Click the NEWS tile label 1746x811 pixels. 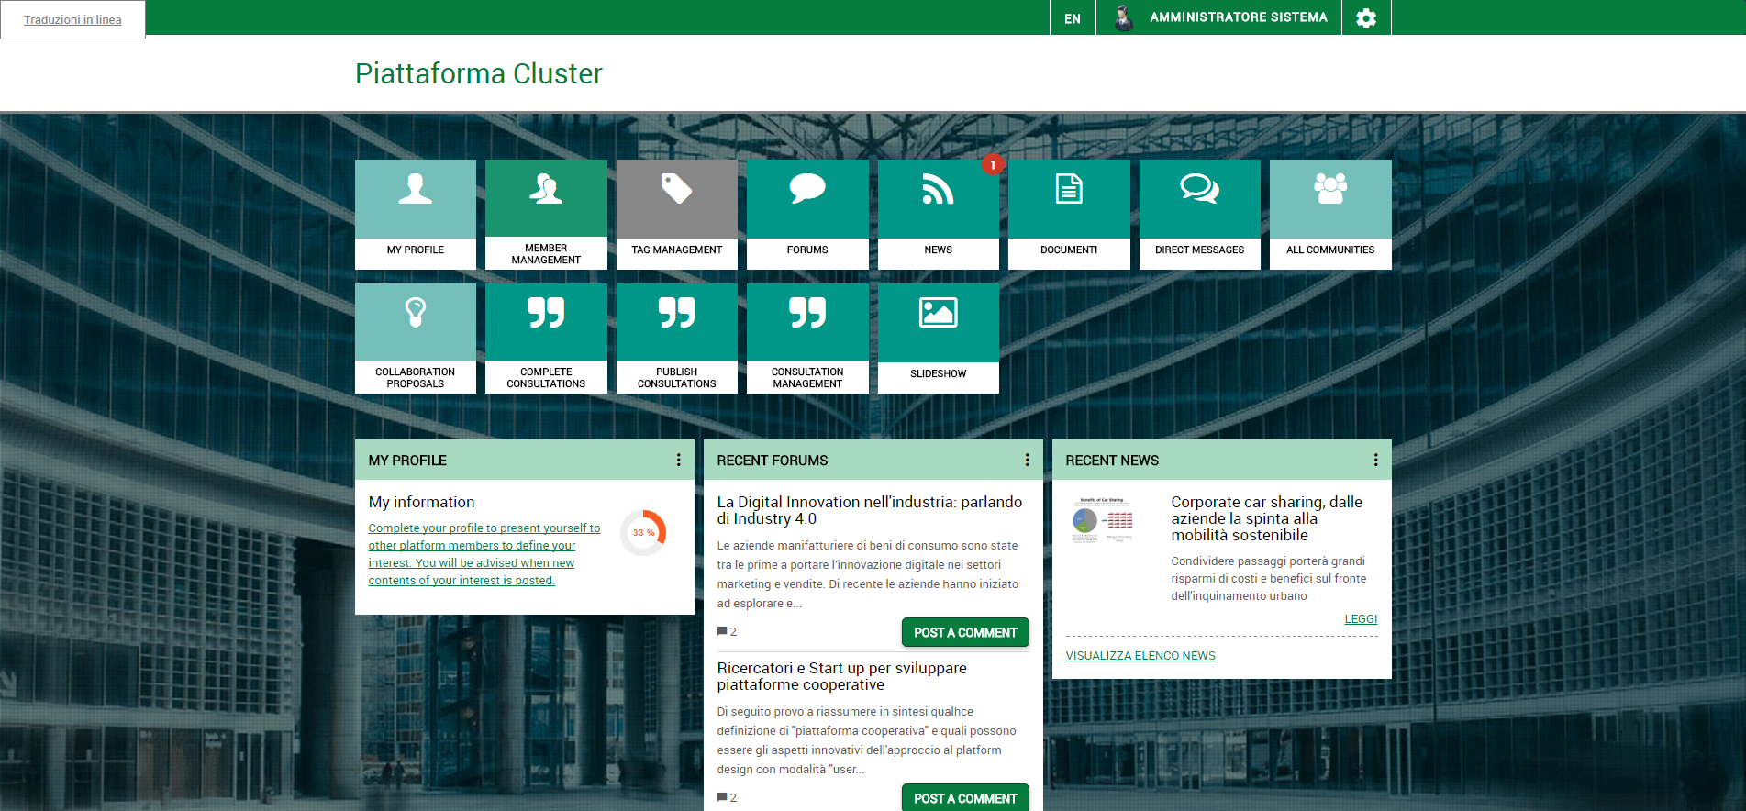pos(938,250)
